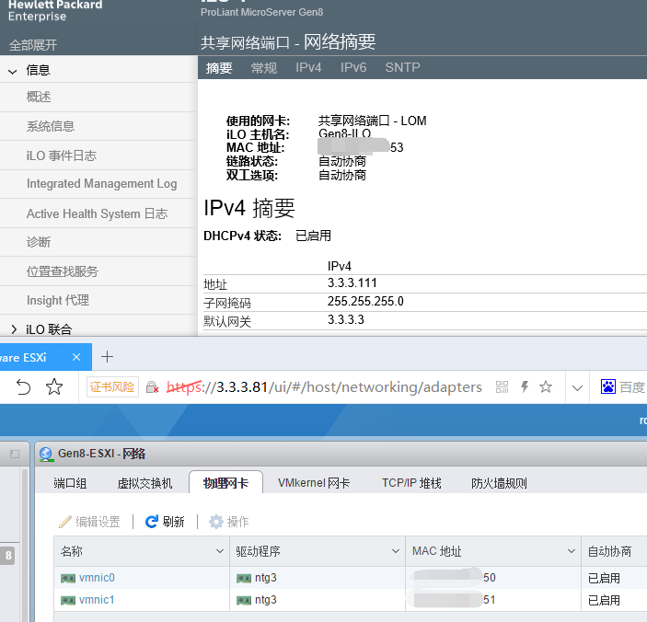Select the 虚拟交换机 tab in ESXi

[x=144, y=483]
